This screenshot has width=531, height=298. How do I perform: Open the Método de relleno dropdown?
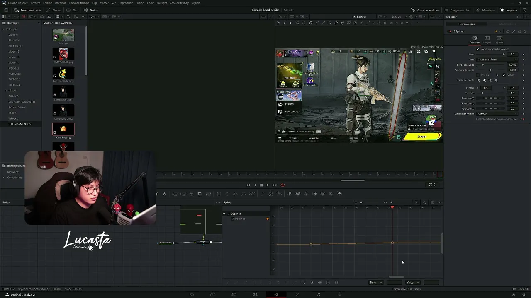click(x=497, y=114)
